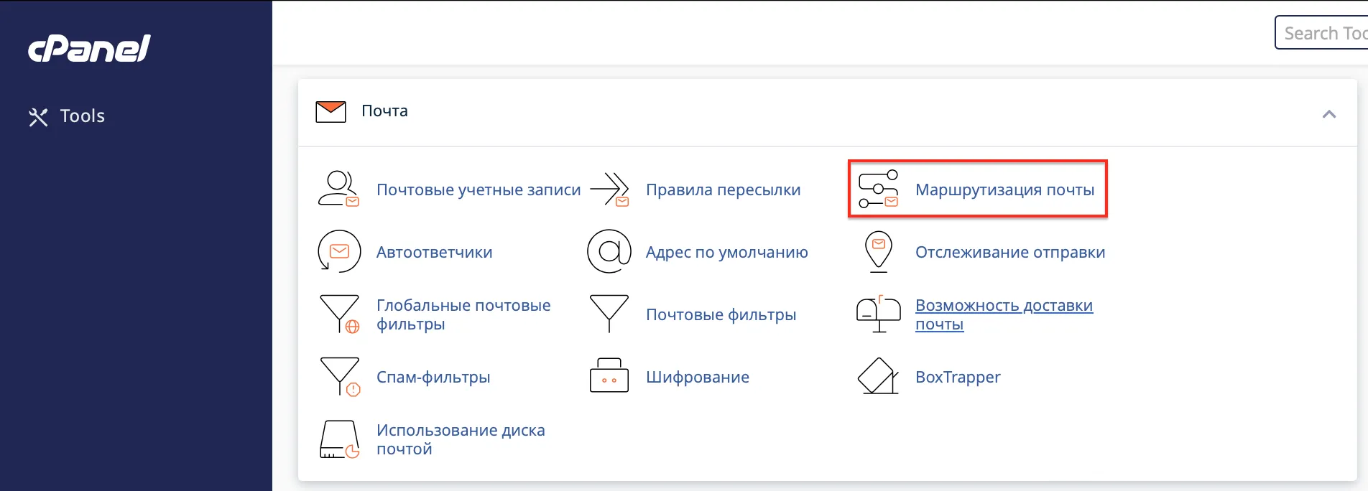The height and width of the screenshot is (491, 1368).
Task: Open the disk usage drive icon
Action: (338, 439)
